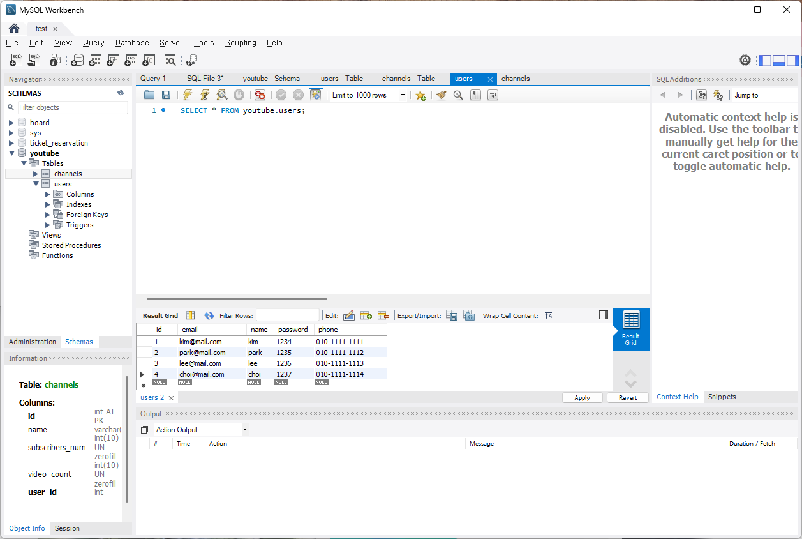
Task: Execute statement under the keyboard cursor
Action: click(x=204, y=95)
